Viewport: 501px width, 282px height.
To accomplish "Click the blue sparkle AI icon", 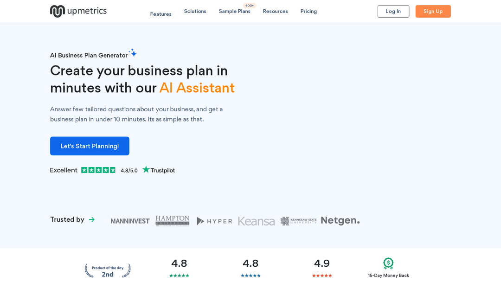I will point(133,53).
